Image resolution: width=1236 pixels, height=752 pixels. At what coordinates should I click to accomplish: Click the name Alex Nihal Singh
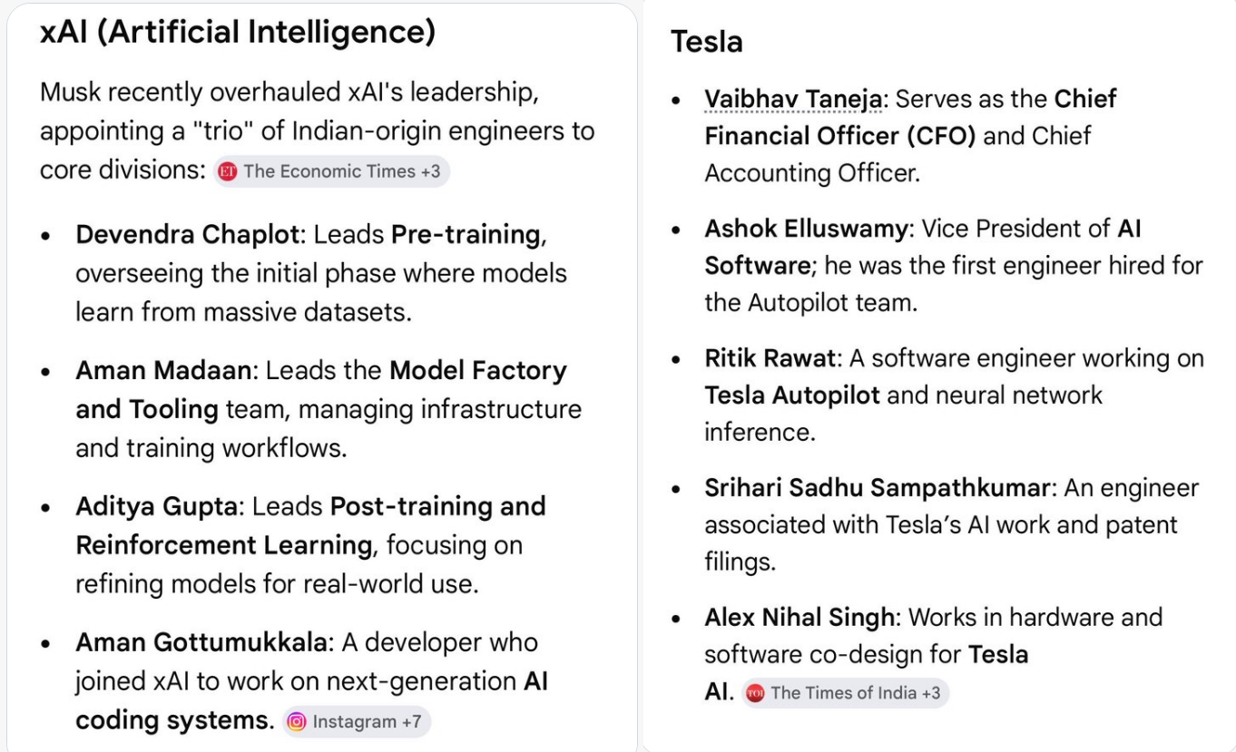coord(799,618)
